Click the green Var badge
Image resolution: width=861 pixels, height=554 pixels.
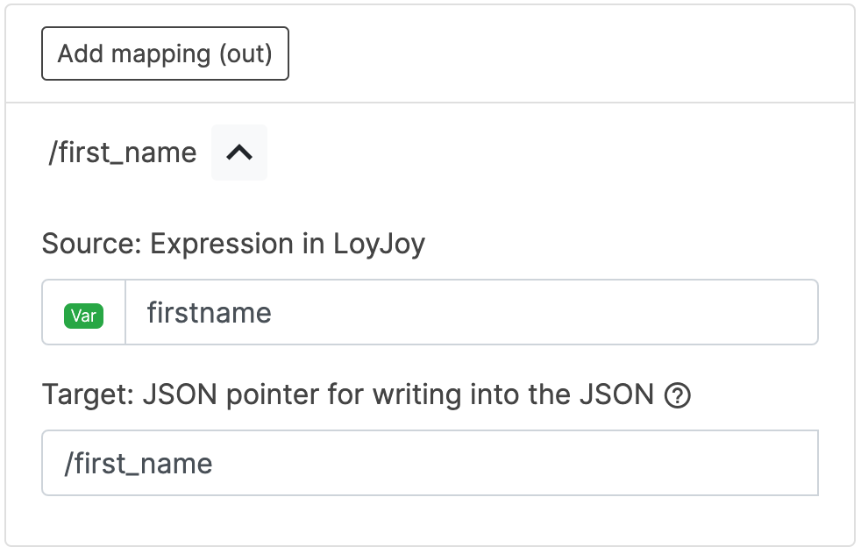click(84, 315)
